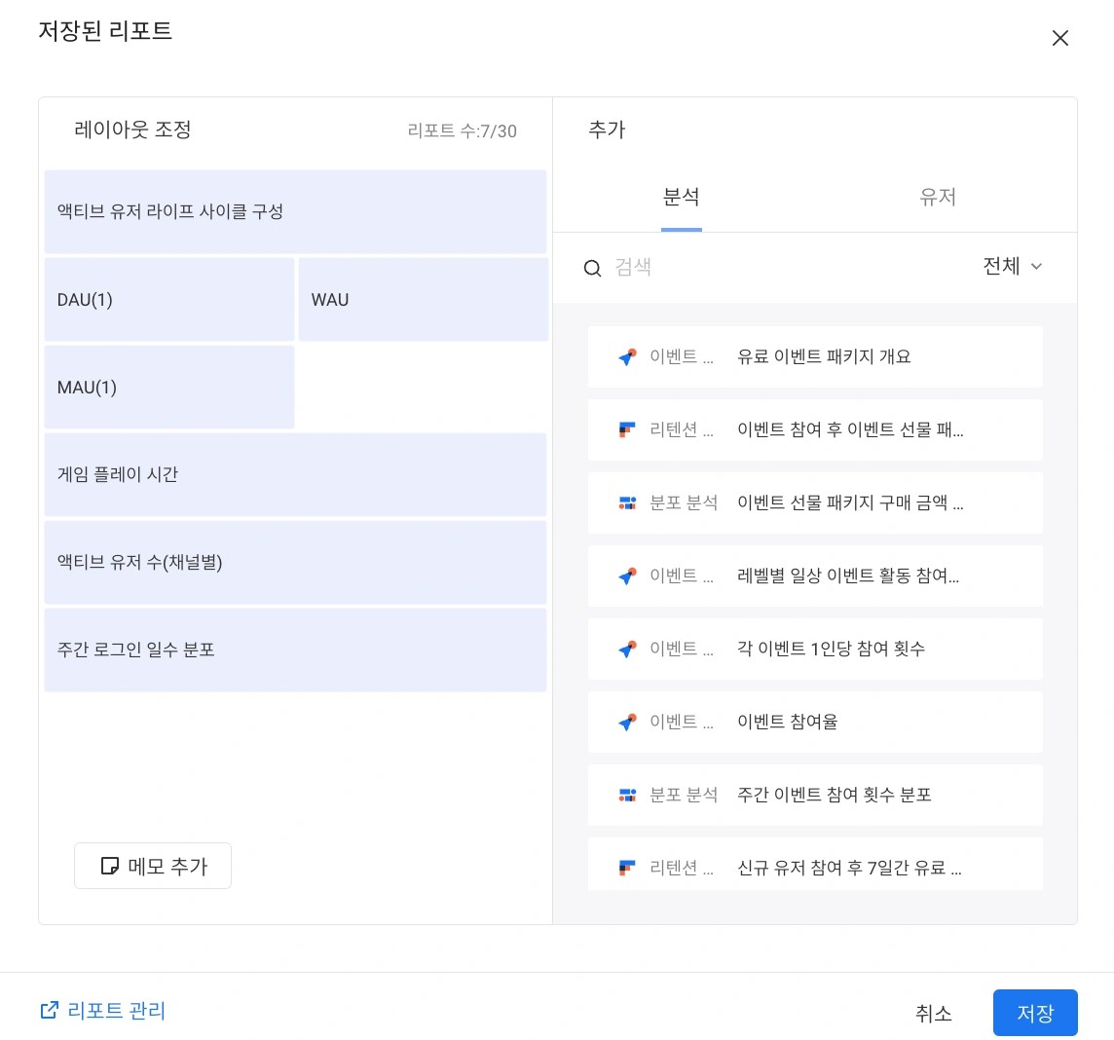The height and width of the screenshot is (1040, 1114).
Task: Click distribution icon beside 이벤트 선물 패키지 구매 금액
Action: tap(627, 502)
